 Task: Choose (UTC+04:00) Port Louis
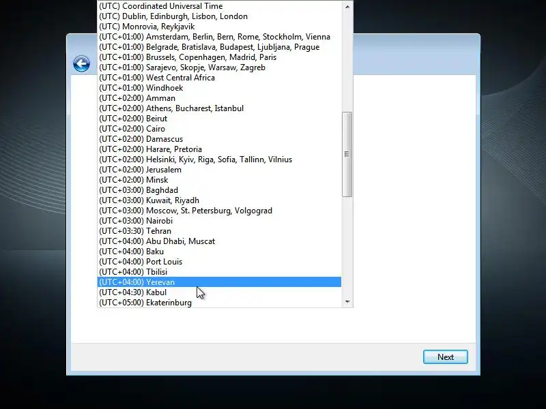tap(219, 262)
